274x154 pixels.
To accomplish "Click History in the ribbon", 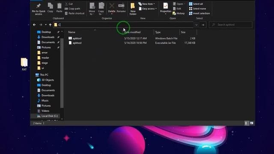I will tap(179, 13).
